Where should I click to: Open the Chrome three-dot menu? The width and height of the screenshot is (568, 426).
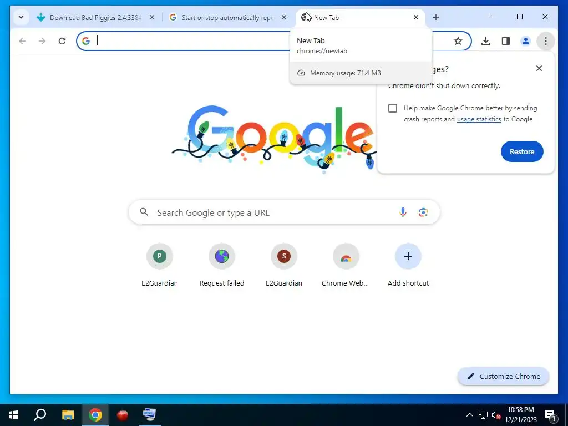pos(546,41)
